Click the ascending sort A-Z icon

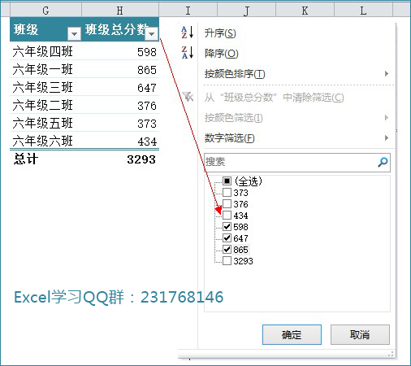(x=188, y=33)
